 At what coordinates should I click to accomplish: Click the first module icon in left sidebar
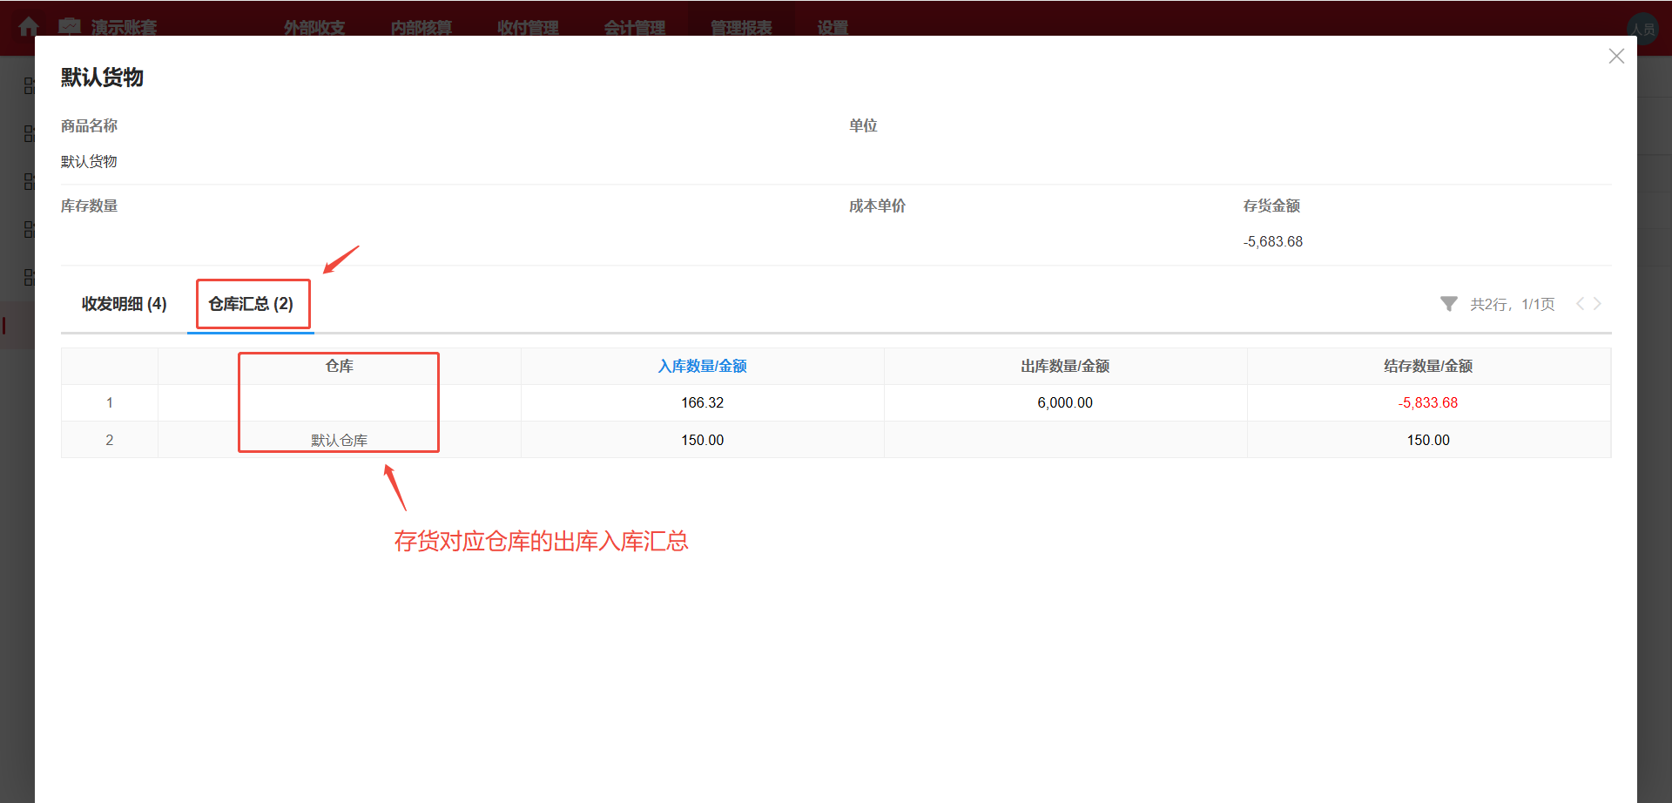(x=29, y=85)
